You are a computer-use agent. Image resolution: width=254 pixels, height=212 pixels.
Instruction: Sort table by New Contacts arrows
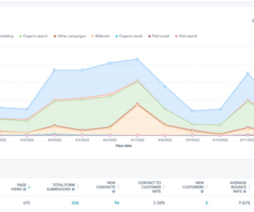pyautogui.click(x=118, y=187)
